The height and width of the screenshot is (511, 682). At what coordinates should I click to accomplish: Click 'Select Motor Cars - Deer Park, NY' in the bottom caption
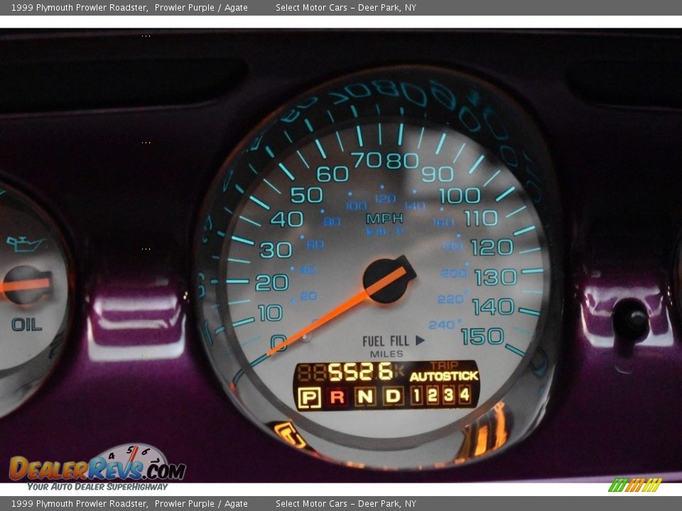346,504
